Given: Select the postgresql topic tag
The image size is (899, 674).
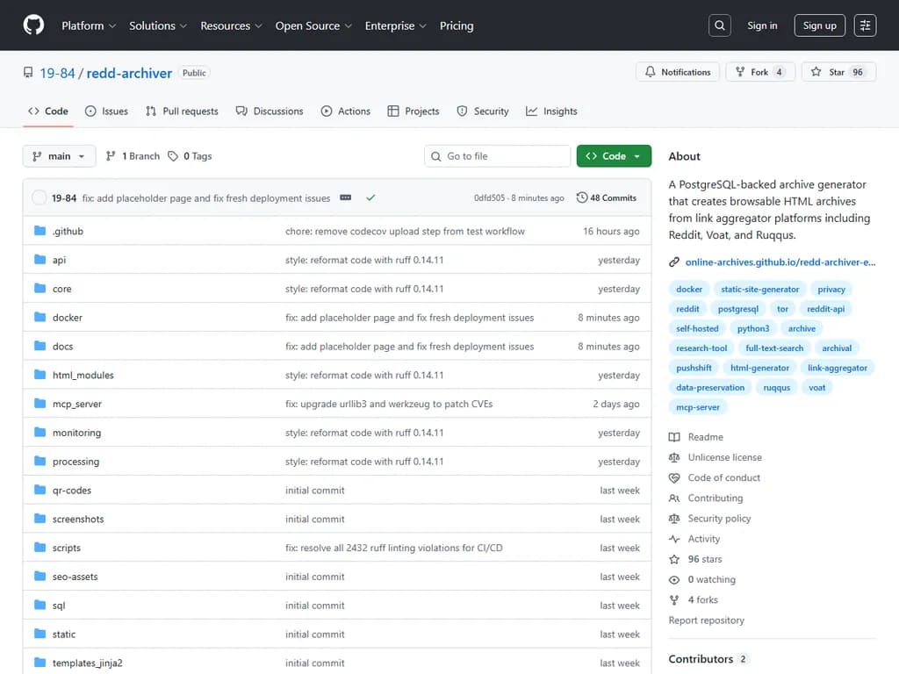Looking at the screenshot, I should (737, 309).
